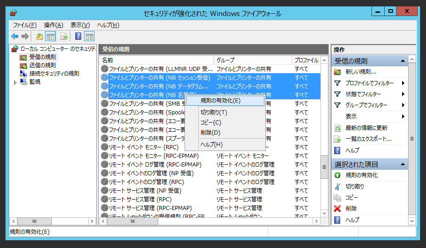Screen dimensions: 426x248
Task: Select rule リモート イベント モニター (RPC-EPMAP)
Action: coord(154,156)
